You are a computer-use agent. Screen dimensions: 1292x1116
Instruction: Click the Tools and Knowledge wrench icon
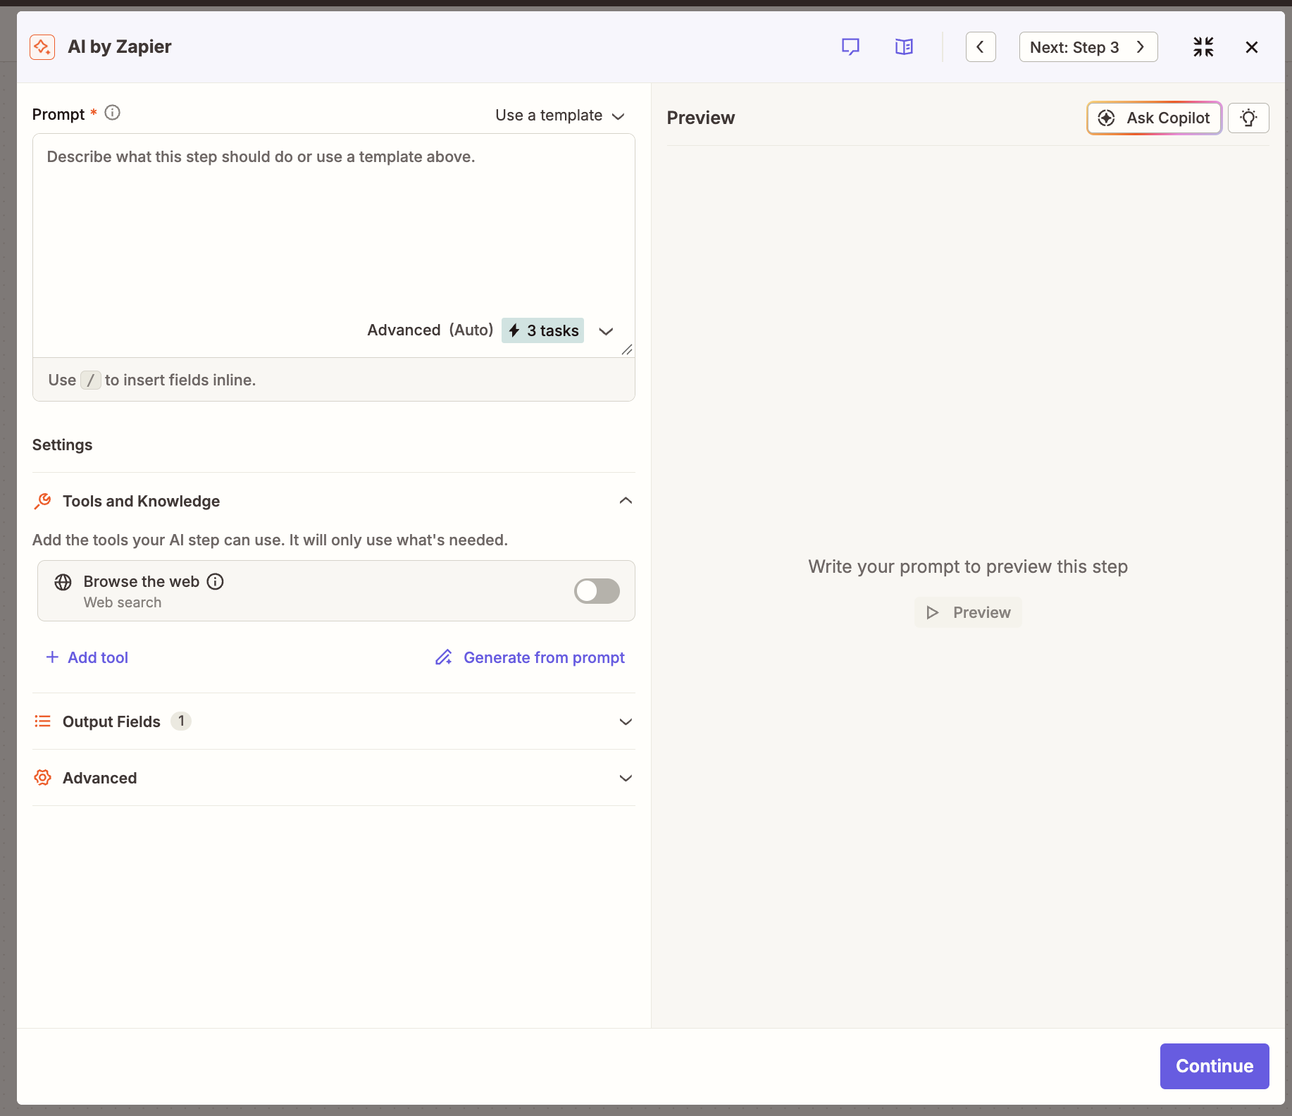[43, 501]
